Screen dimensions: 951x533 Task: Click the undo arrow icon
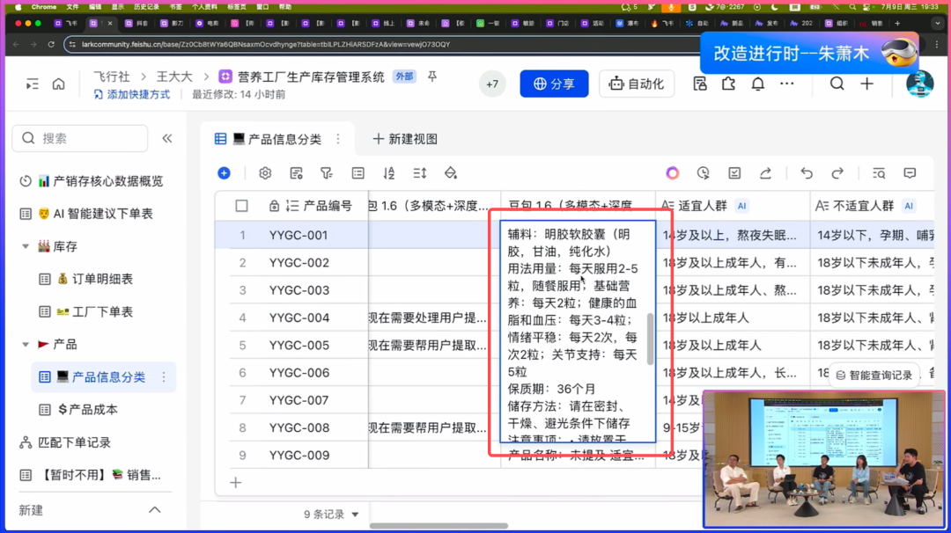(807, 173)
